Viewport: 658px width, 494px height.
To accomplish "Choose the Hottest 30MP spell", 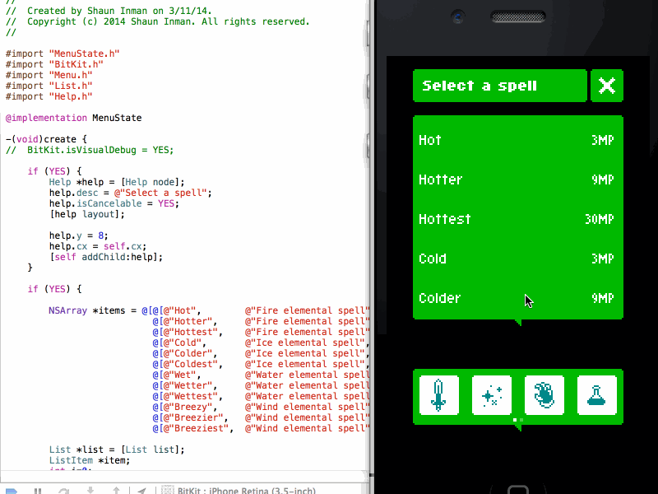I will [x=517, y=219].
